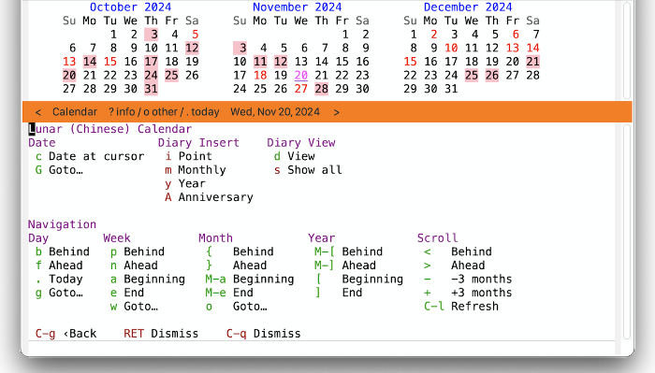The height and width of the screenshot is (373, 655).
Task: Click '? info' in the mode line
Action: 122,112
